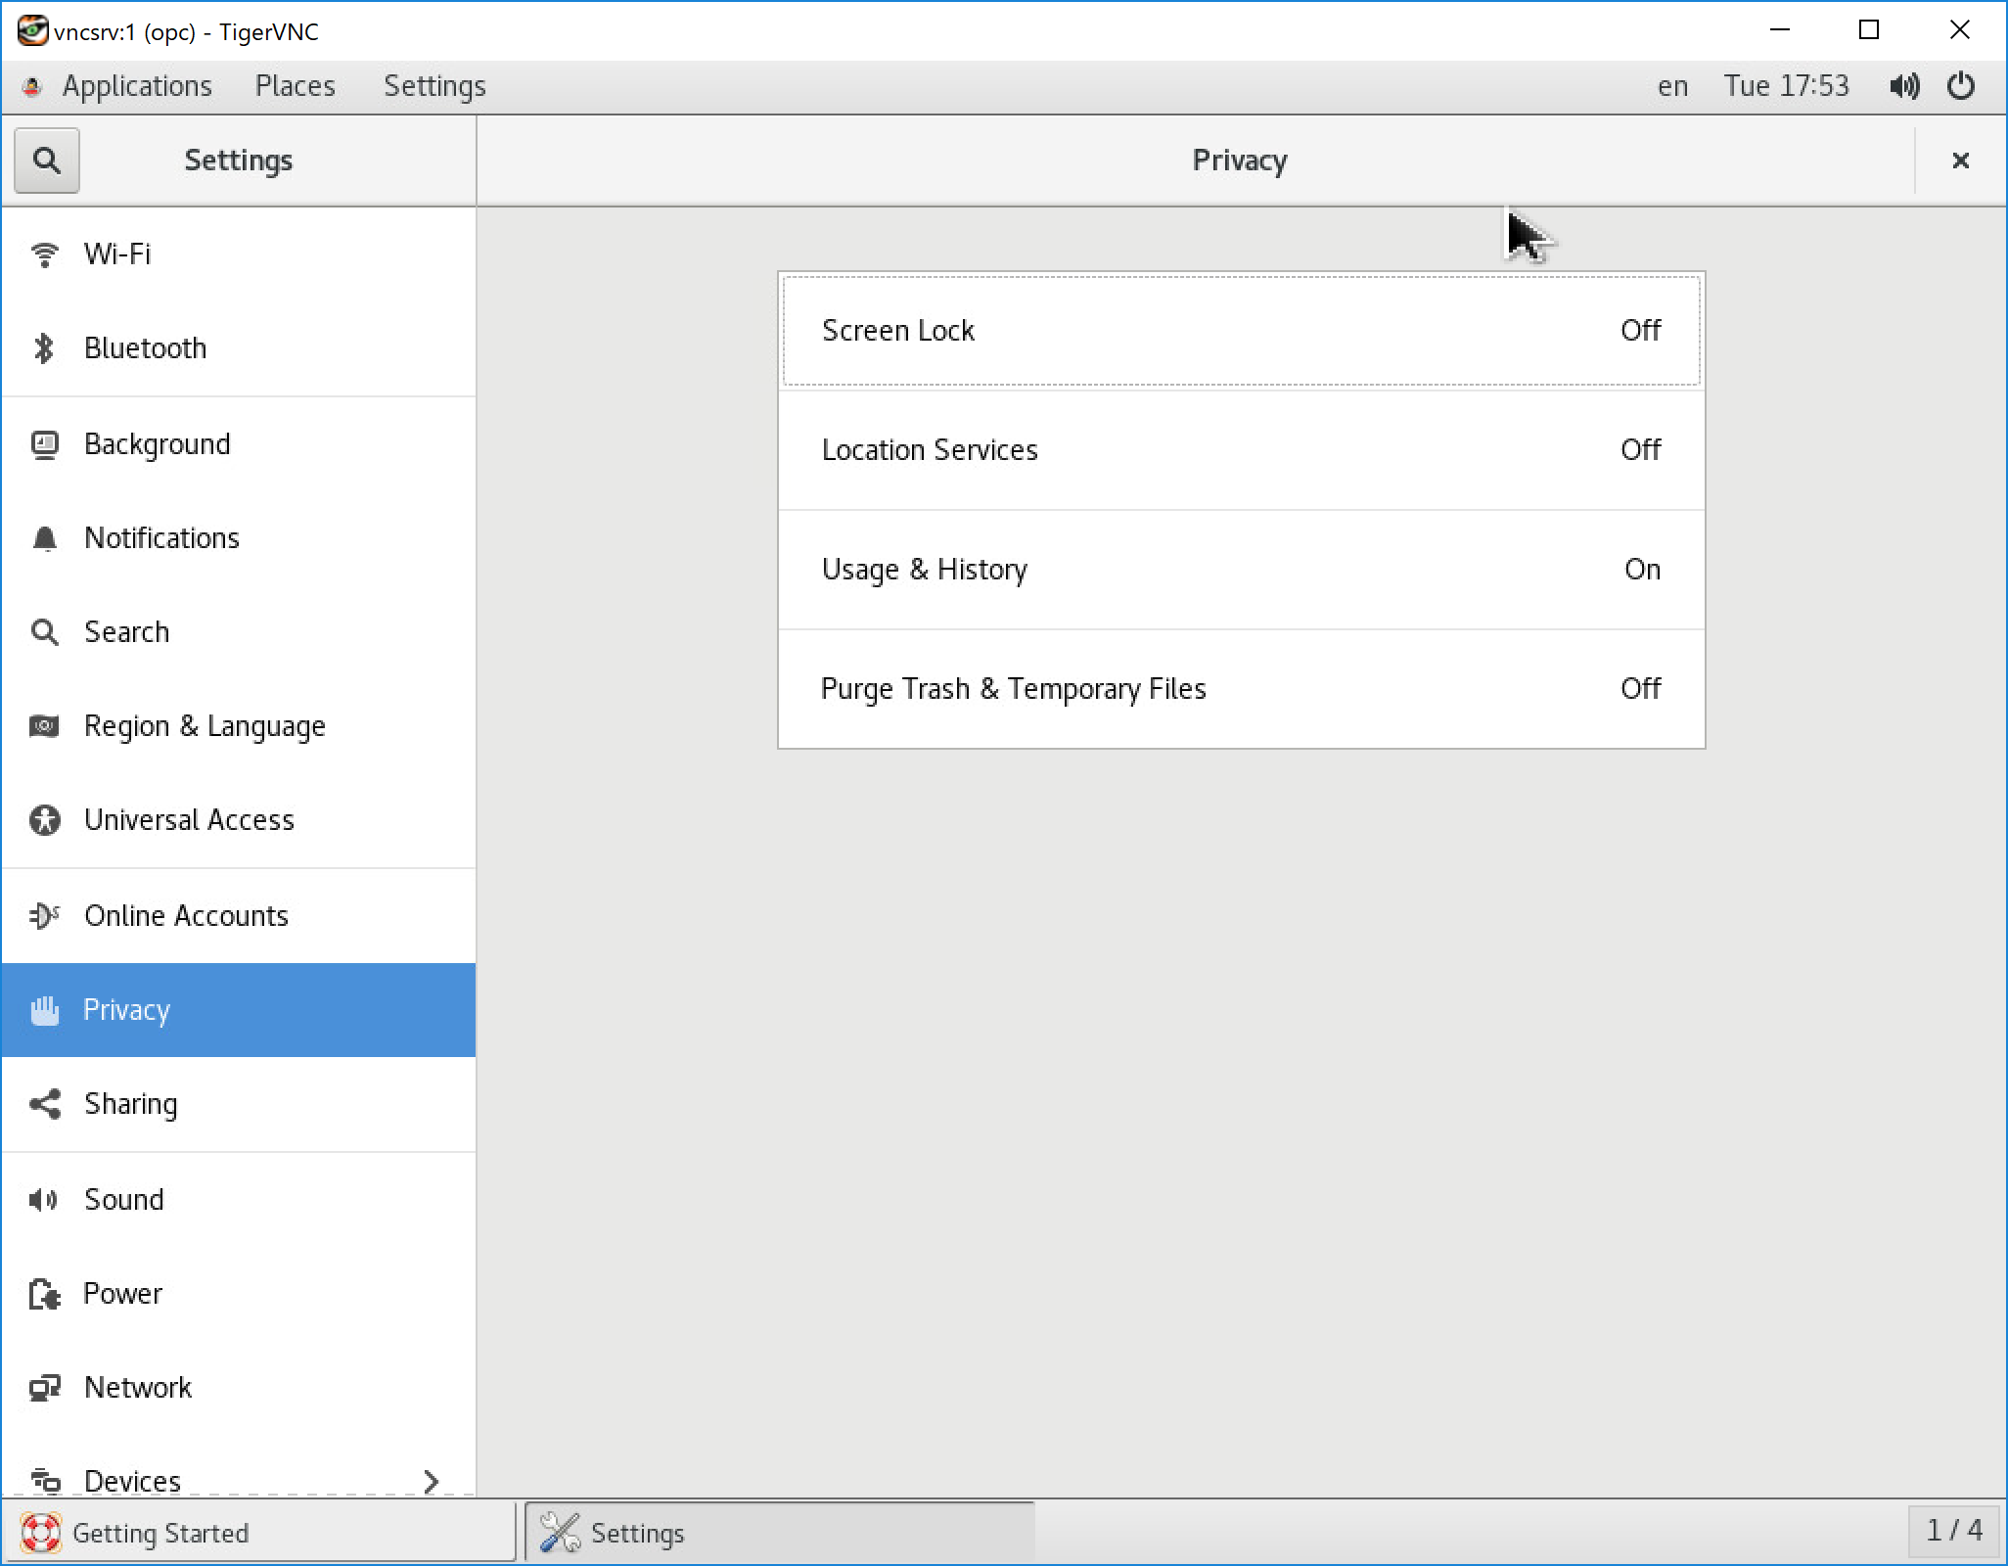The image size is (2008, 1566).
Task: Select the Wi-Fi icon in sidebar
Action: click(44, 254)
